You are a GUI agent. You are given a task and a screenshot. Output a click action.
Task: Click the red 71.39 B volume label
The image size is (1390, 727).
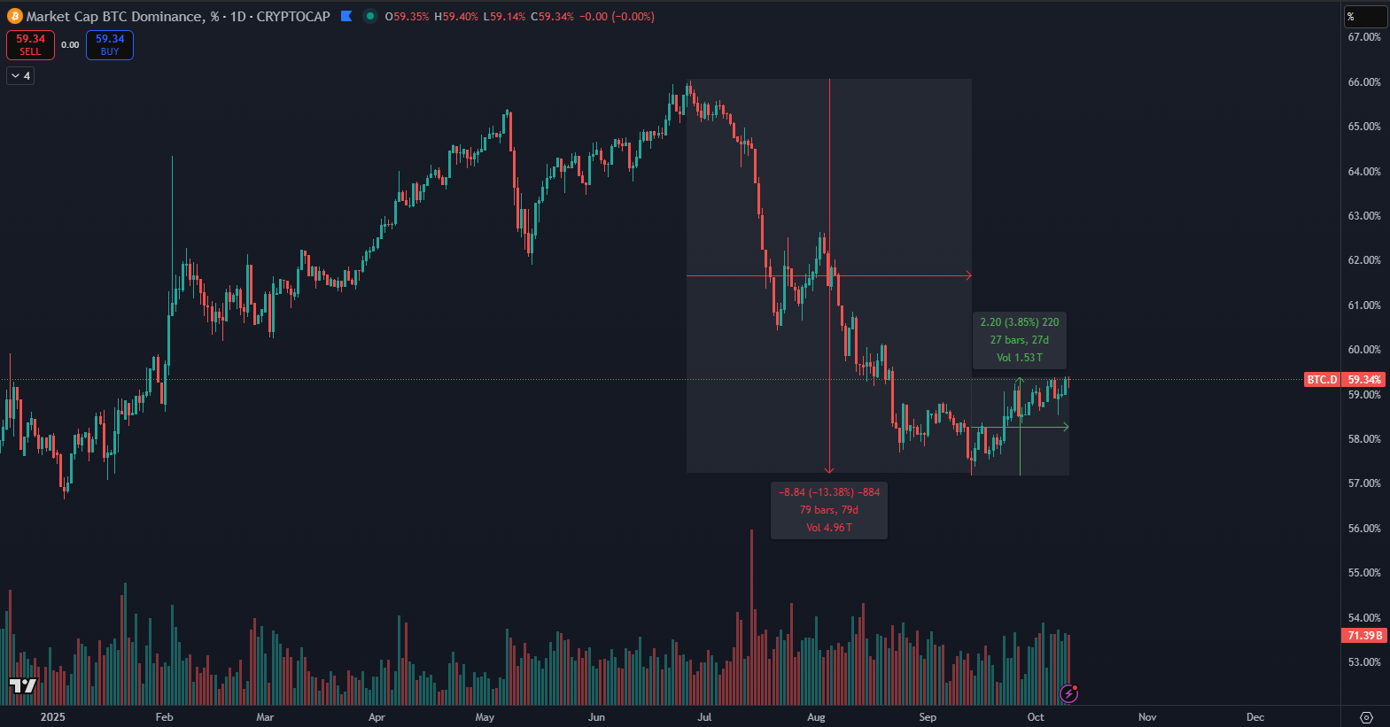1365,636
